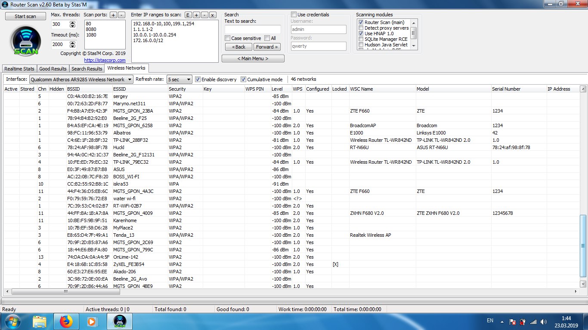Screen dimensions: 588x330
Task: Select the TP-LINK_28BF32 network row
Action: click(291, 140)
